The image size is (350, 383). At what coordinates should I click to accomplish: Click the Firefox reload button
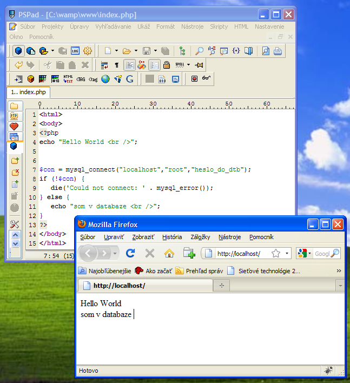point(130,253)
